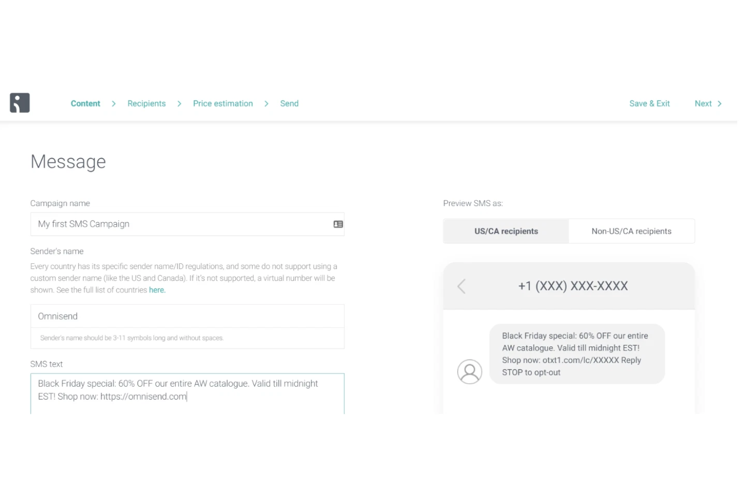
Task: Switch to the Non-US/CA recipients tab
Action: click(x=632, y=231)
